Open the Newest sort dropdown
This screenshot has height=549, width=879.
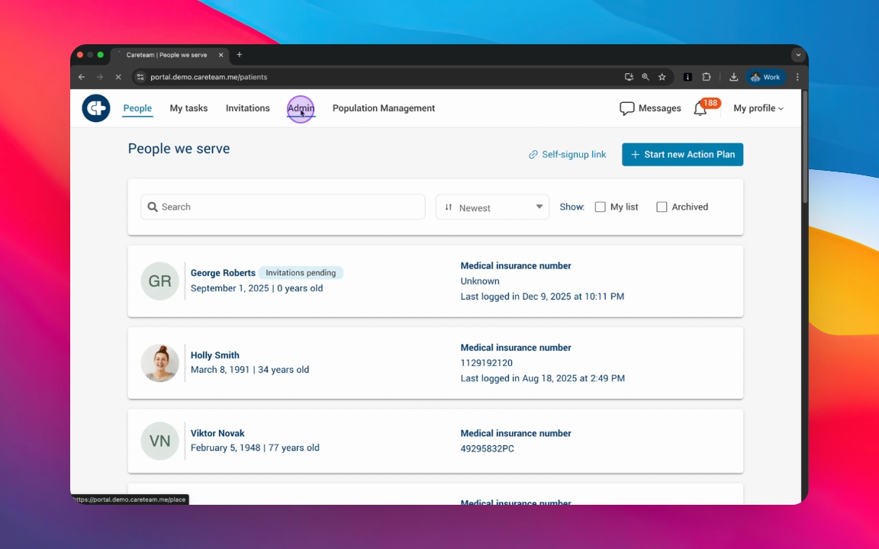(492, 207)
